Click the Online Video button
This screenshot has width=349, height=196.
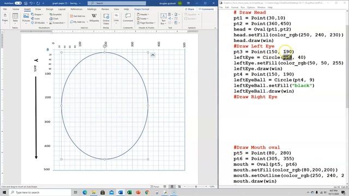[106, 19]
